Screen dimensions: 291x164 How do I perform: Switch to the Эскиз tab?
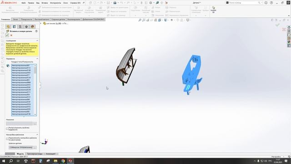[15, 19]
